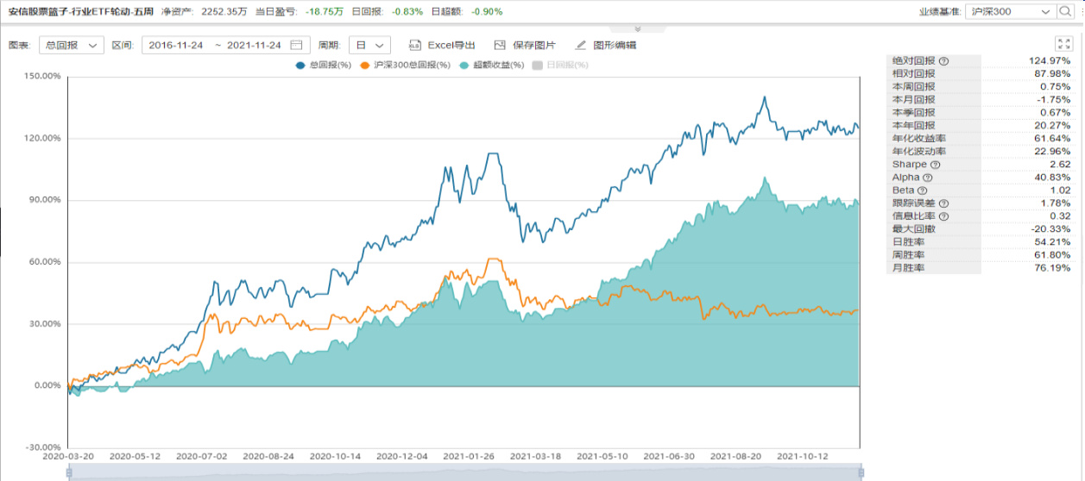Toggle the 超额收益(%) legend series

(493, 65)
